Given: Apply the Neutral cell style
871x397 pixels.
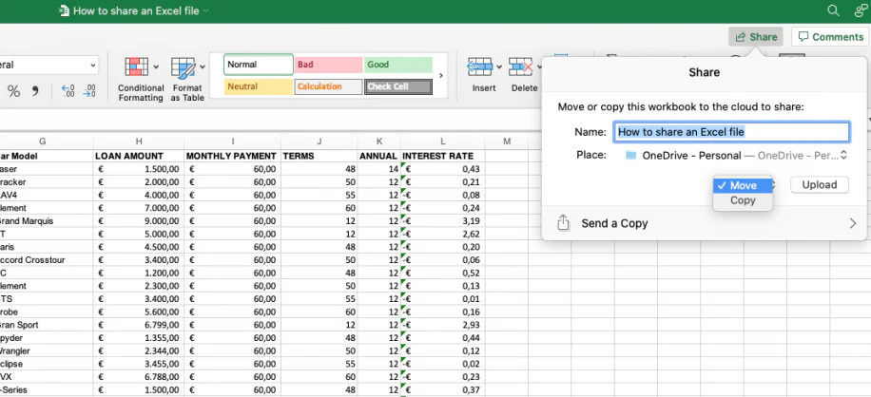Looking at the screenshot, I should 259,86.
